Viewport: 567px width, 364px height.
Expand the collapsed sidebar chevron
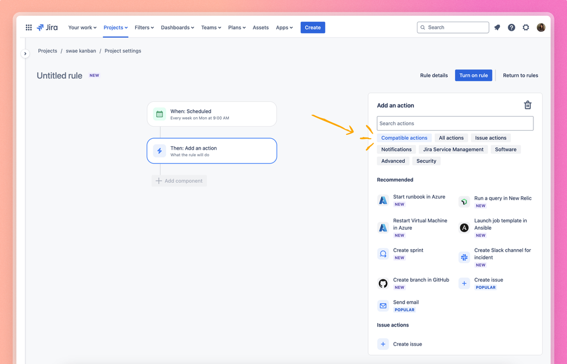(x=25, y=53)
